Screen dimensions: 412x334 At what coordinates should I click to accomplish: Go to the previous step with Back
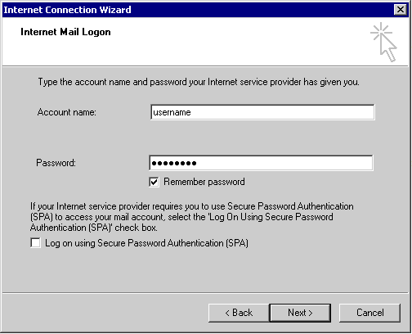pos(239,313)
